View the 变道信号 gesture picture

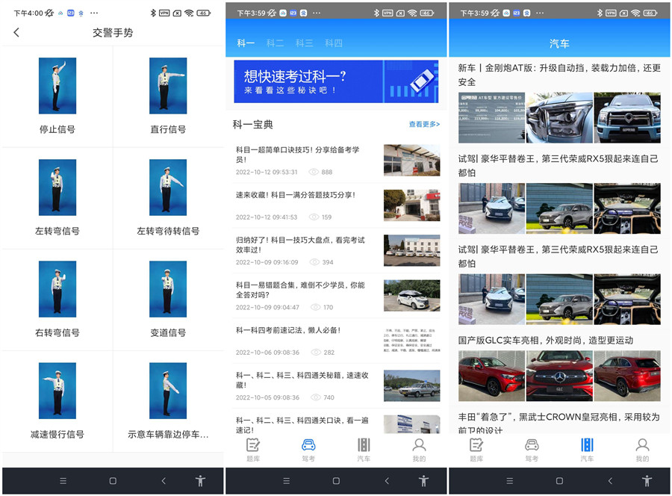[168, 289]
